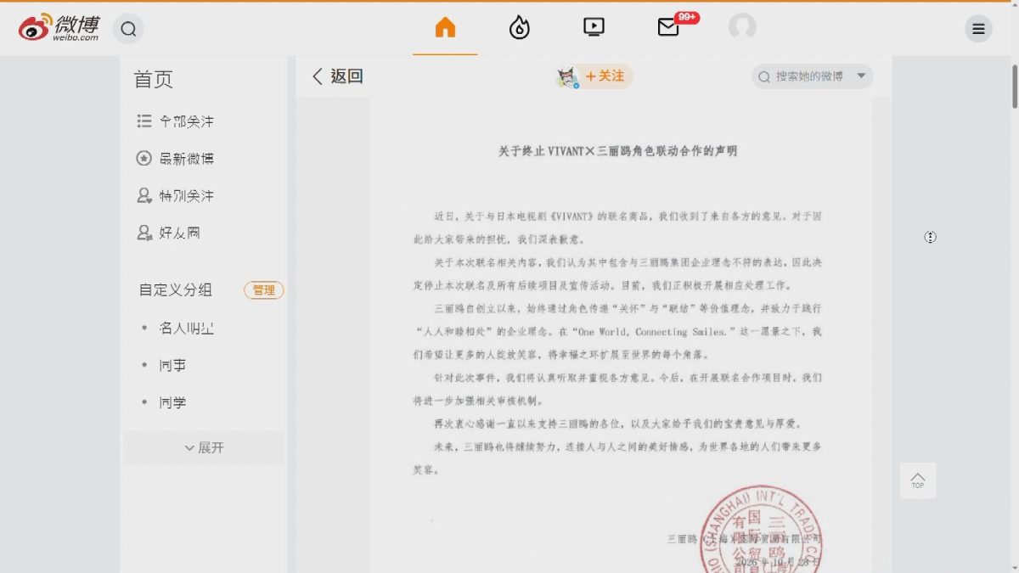The width and height of the screenshot is (1019, 573).
Task: Go back using the 返回 button
Action: [337, 76]
